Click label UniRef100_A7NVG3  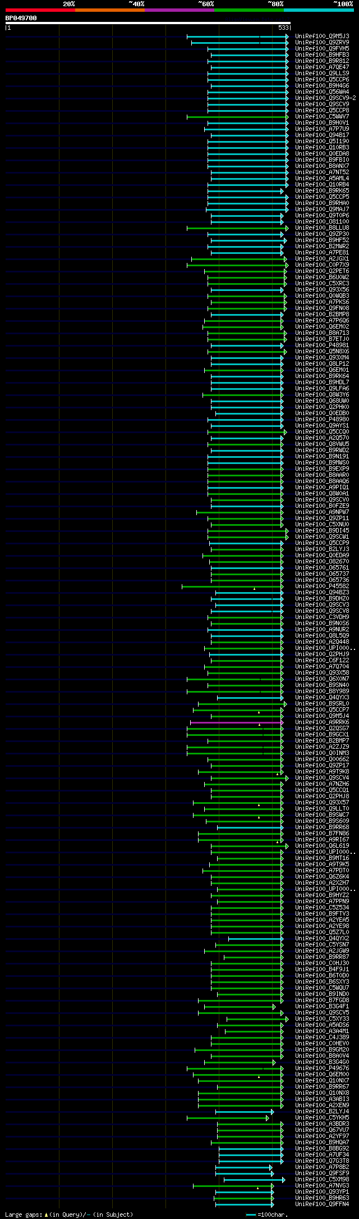tap(322, 1185)
